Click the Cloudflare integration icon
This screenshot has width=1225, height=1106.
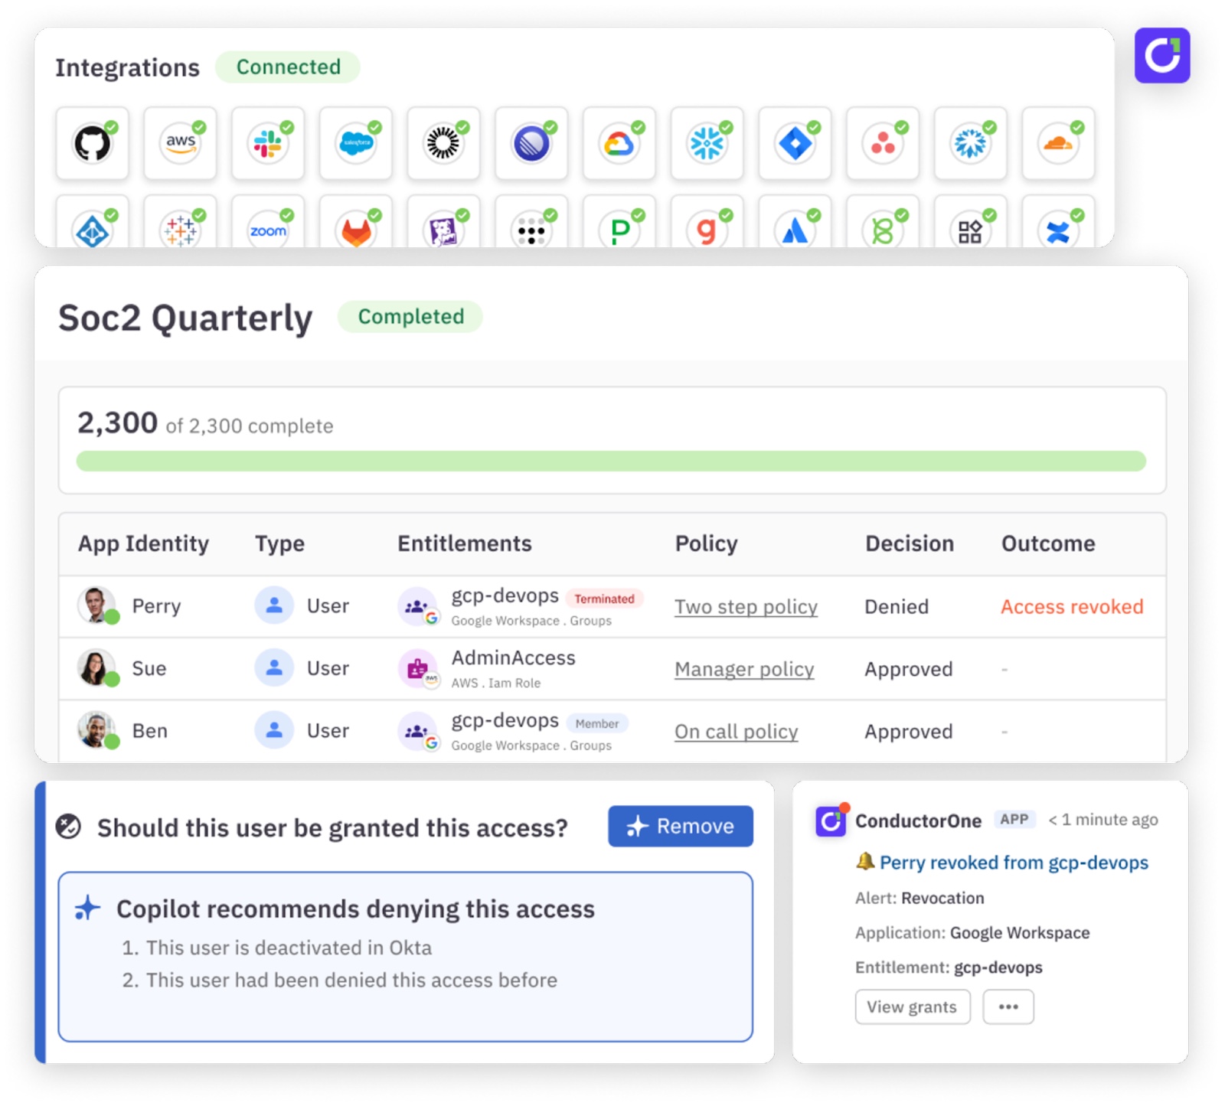1057,143
